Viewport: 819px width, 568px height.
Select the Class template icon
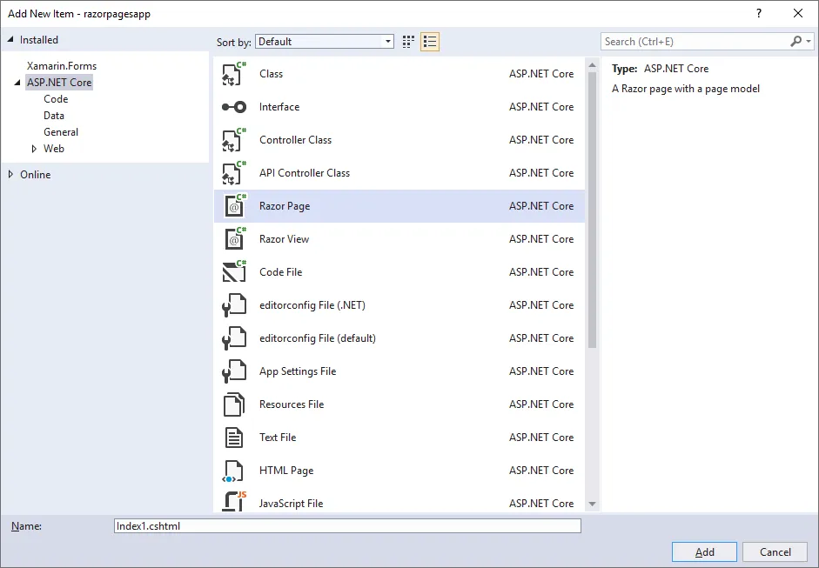(x=234, y=74)
